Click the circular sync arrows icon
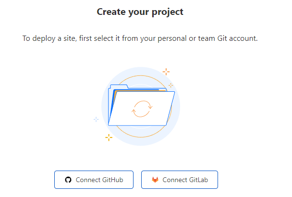The height and width of the screenshot is (197, 292). [142, 109]
